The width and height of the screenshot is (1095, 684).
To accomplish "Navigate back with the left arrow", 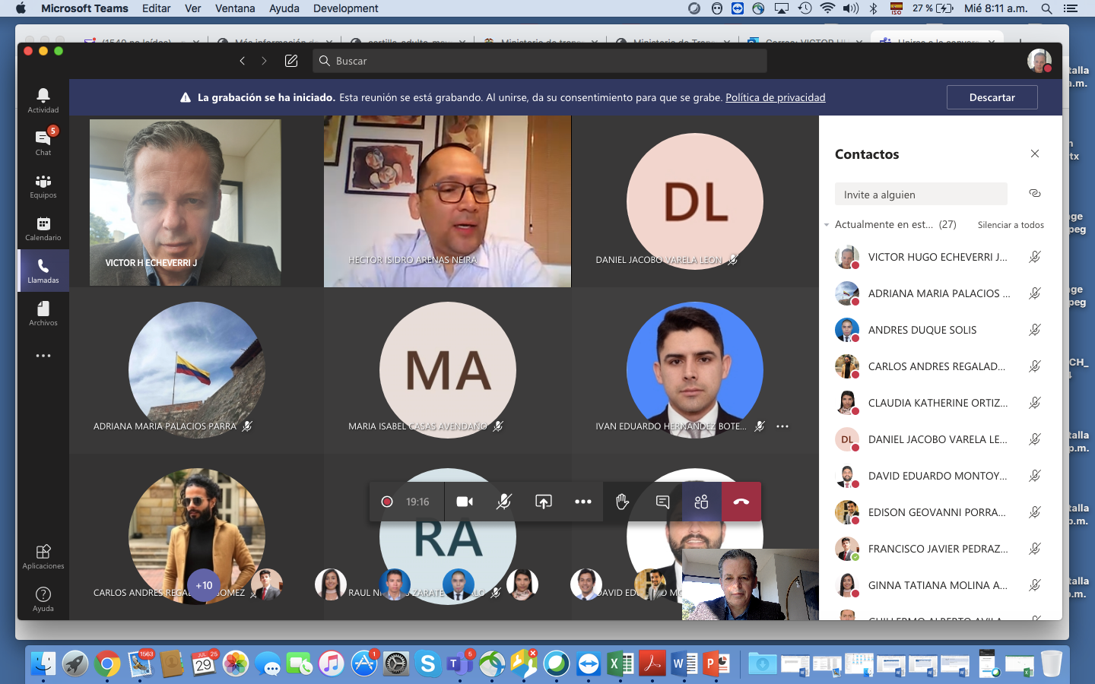I will (x=242, y=61).
